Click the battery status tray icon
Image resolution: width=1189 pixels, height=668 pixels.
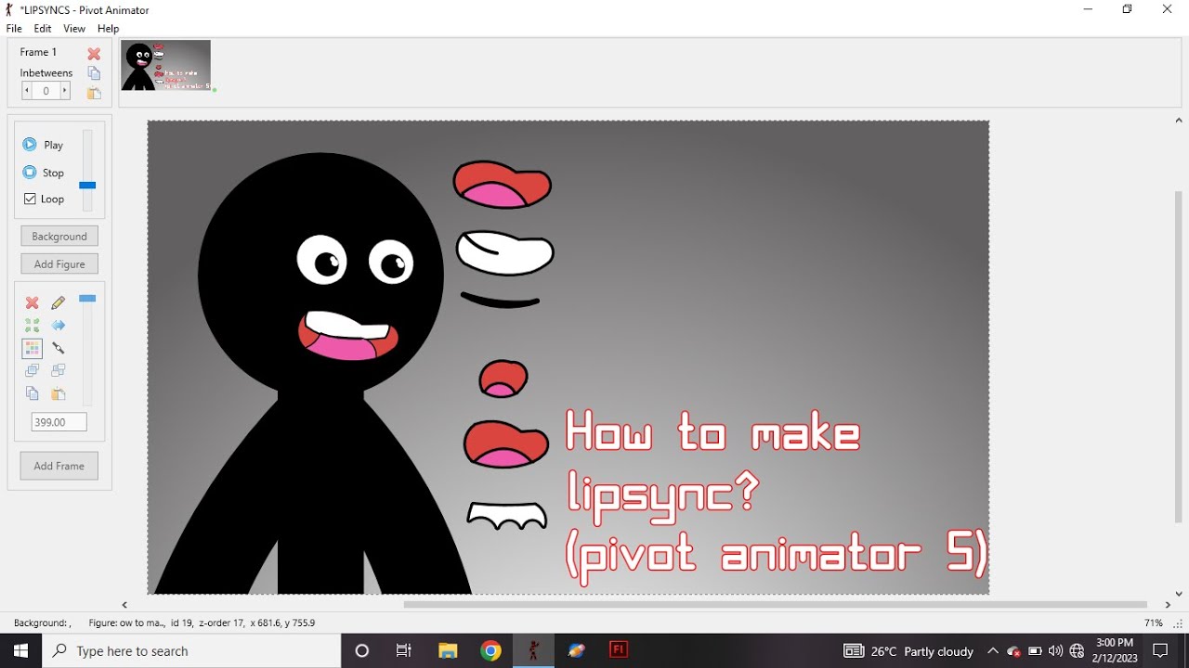click(1035, 651)
